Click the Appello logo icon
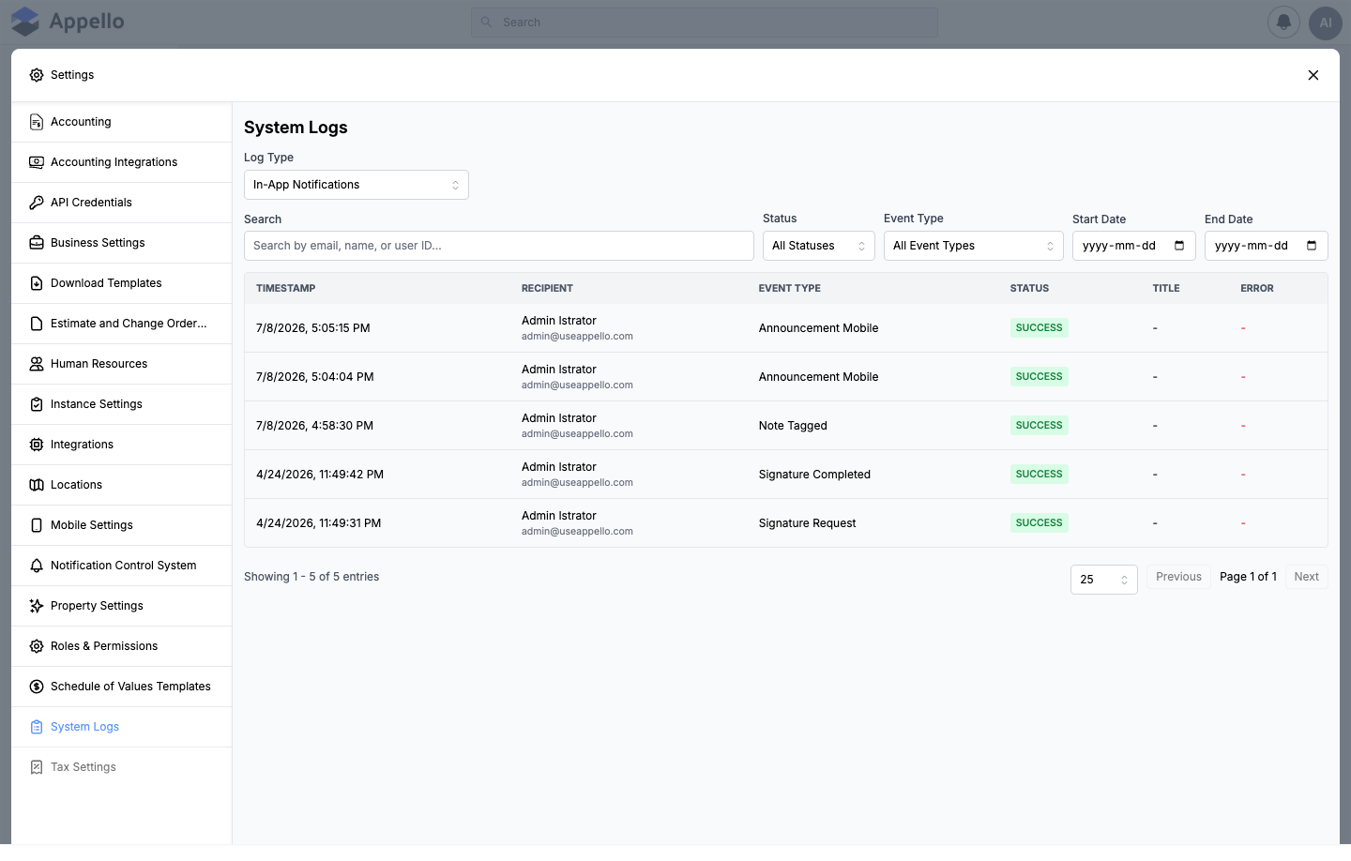Image resolution: width=1351 pixels, height=861 pixels. [x=25, y=22]
